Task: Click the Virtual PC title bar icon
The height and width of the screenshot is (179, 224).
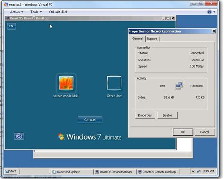Action: click(6, 4)
